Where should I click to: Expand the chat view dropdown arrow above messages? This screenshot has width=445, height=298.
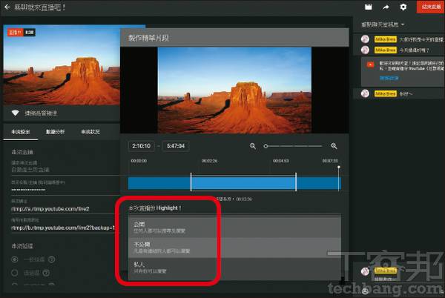[x=403, y=24]
